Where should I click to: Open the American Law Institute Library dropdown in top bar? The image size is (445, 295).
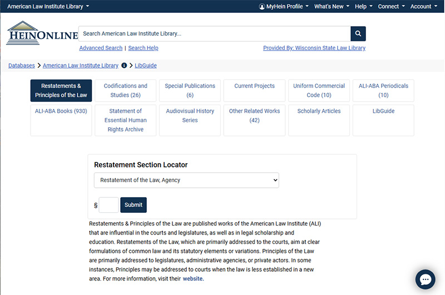pos(48,6)
